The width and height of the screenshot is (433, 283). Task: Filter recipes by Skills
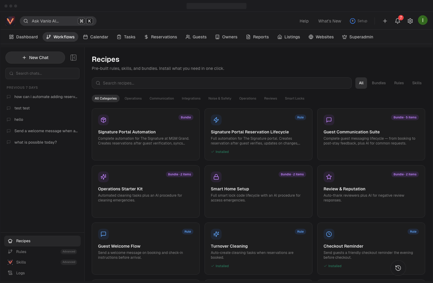tap(417, 83)
